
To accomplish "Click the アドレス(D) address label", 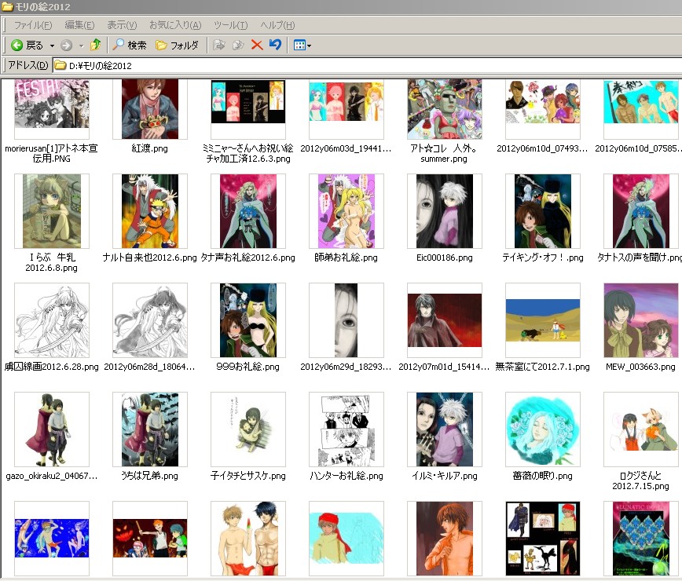I will click(28, 65).
